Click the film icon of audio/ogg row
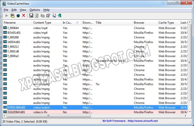The image size is (194, 126). click(5, 79)
